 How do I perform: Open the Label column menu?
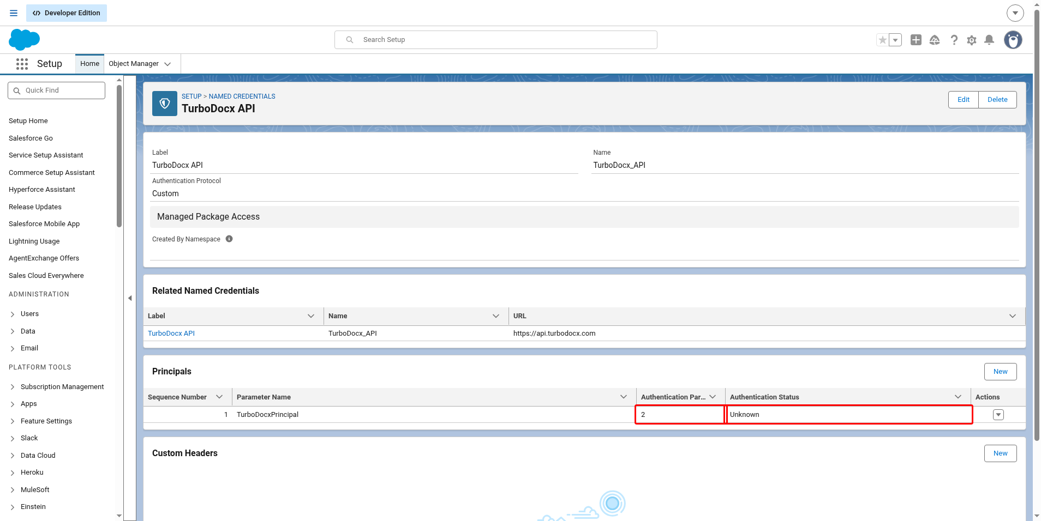[311, 316]
